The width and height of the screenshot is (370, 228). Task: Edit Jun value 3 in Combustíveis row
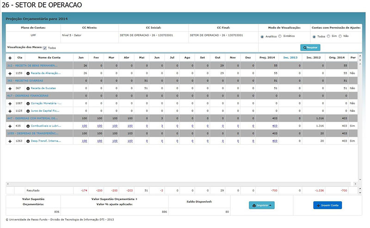tap(162, 126)
